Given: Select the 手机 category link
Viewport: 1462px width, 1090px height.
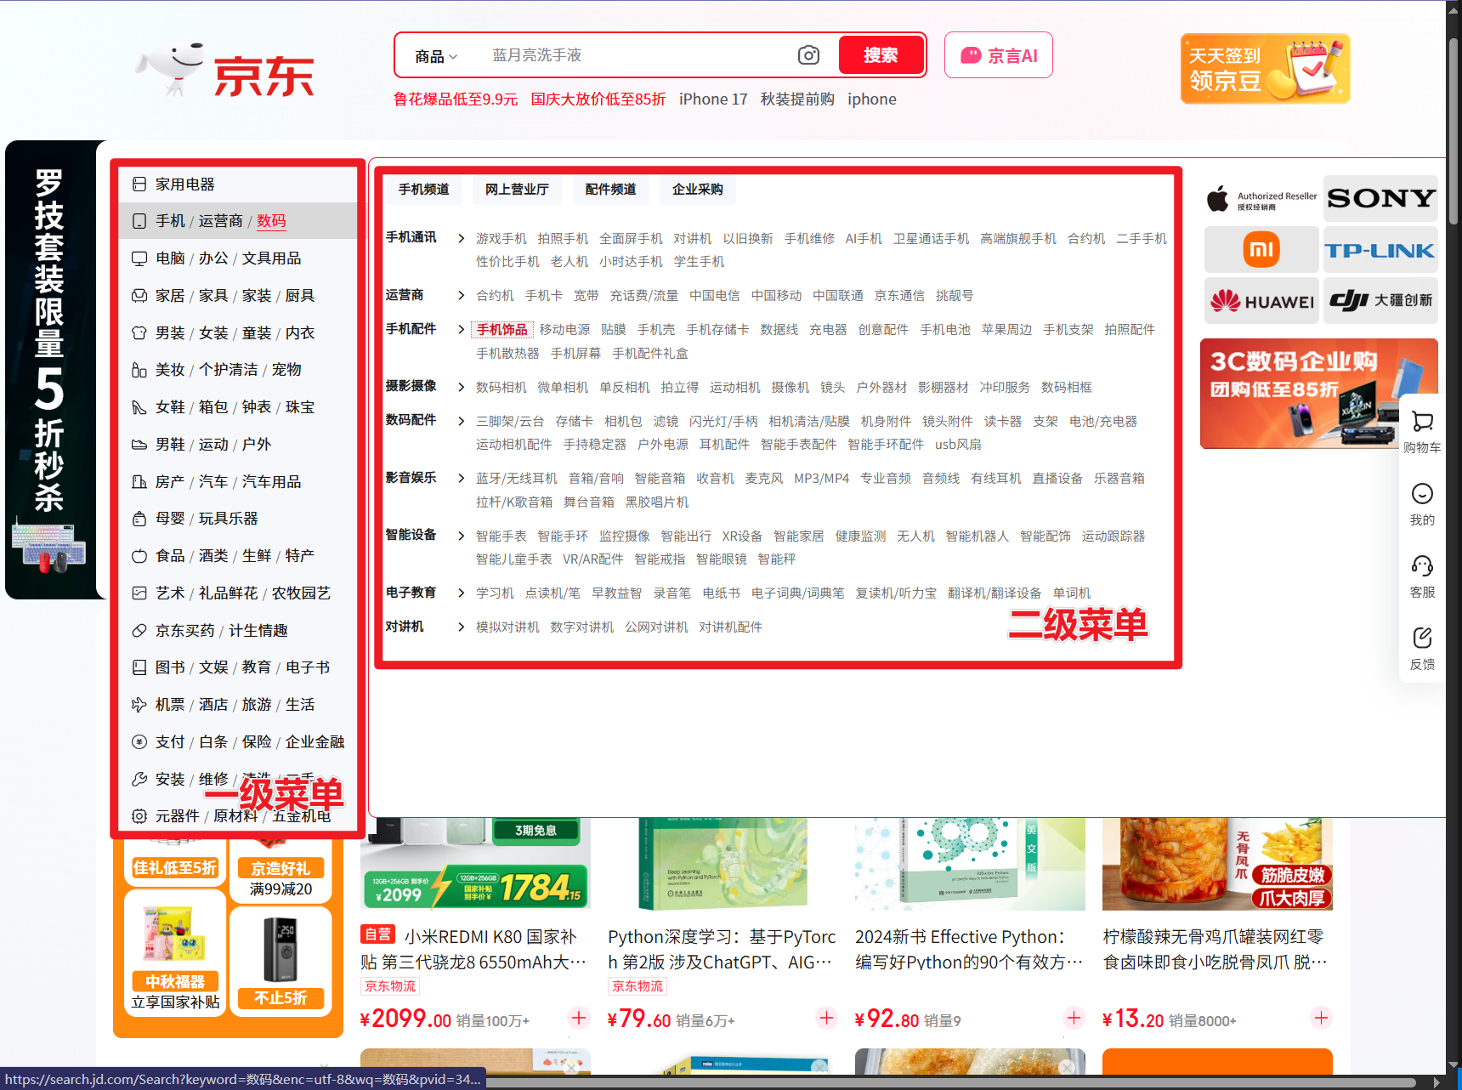Looking at the screenshot, I should pyautogui.click(x=170, y=221).
